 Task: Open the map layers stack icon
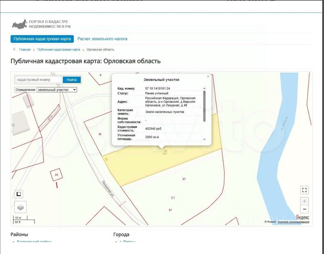tap(21, 207)
